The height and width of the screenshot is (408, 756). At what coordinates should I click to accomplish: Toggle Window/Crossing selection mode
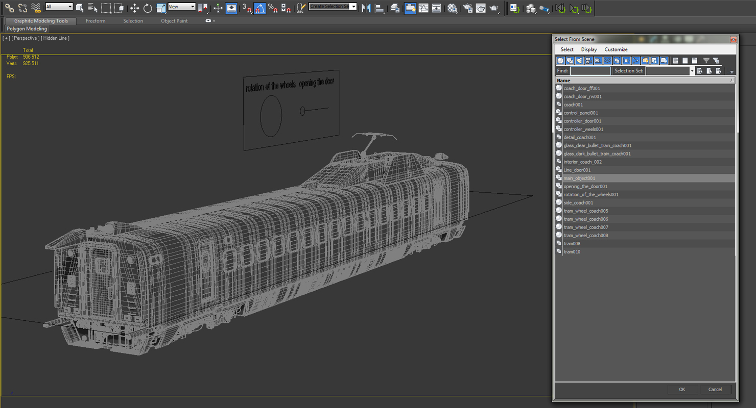[x=119, y=8]
